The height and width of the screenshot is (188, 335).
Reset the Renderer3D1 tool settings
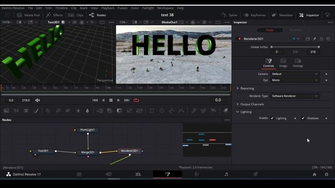click(x=328, y=39)
